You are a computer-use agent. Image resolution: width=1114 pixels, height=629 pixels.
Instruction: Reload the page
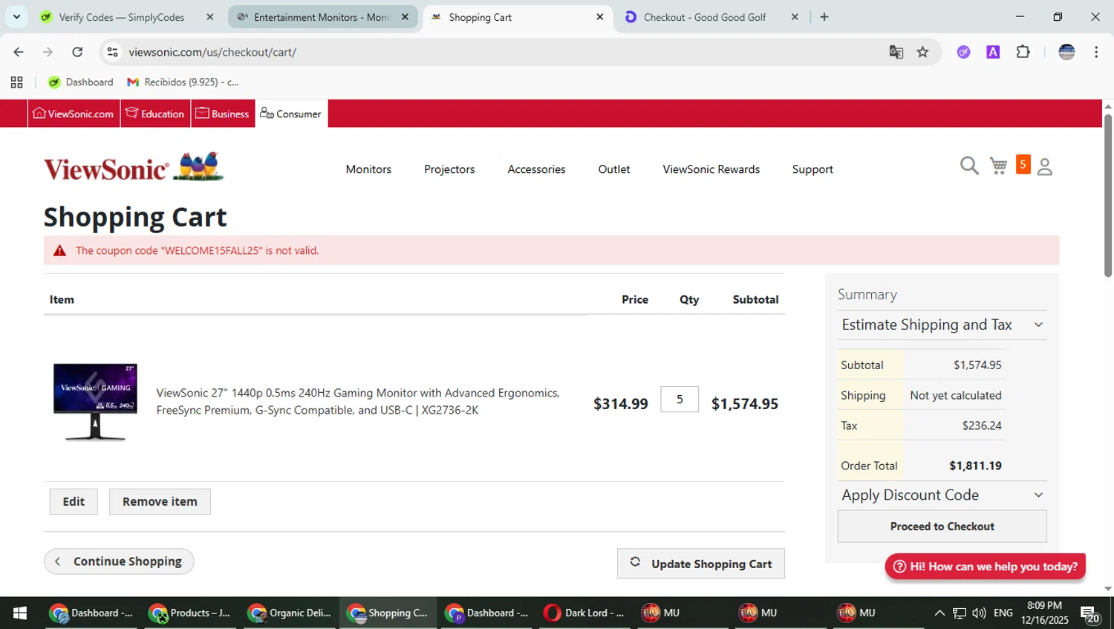coord(77,52)
